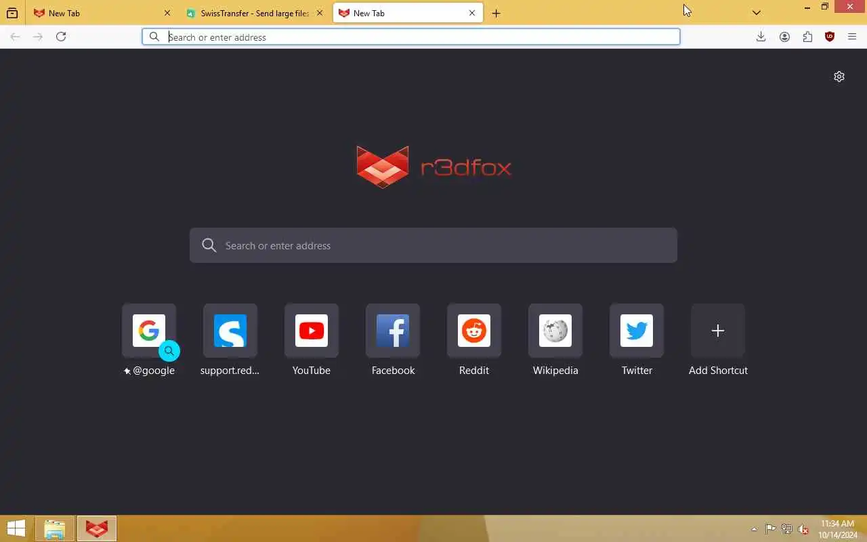Open the Wikipedia shortcut

[x=555, y=340]
